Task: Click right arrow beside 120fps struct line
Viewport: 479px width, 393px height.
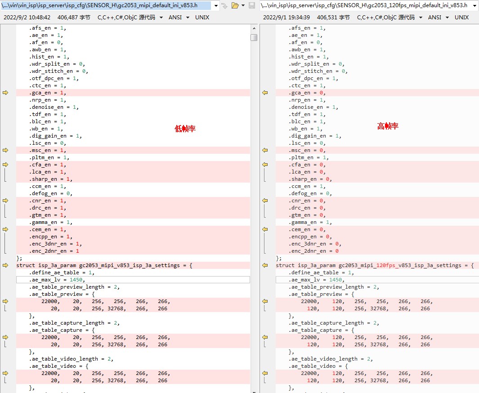Action: coord(265,265)
